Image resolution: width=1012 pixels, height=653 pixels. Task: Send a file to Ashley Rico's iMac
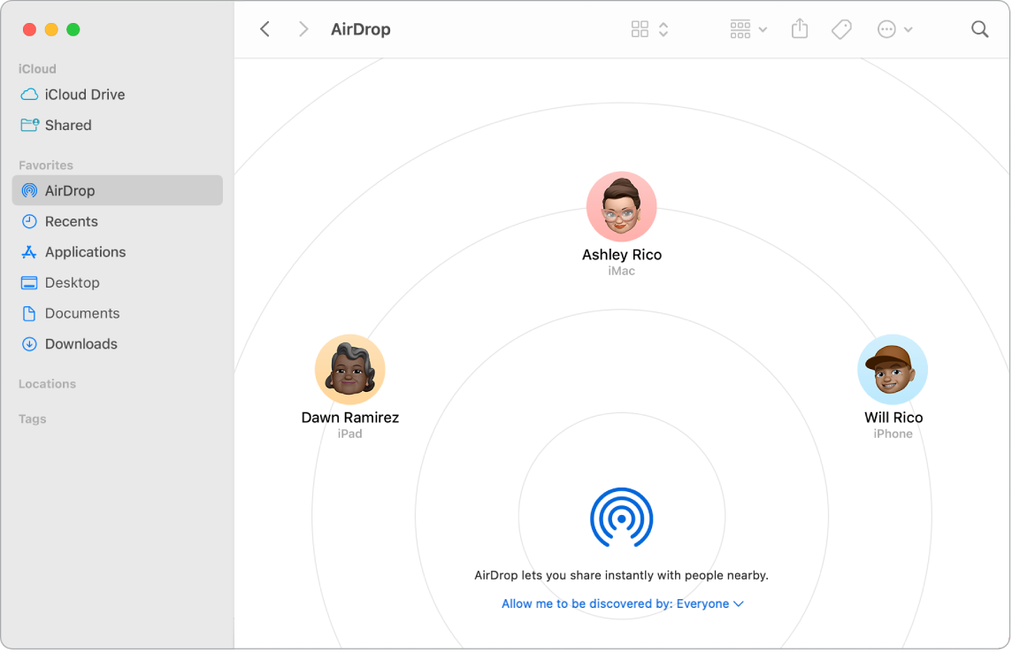[x=621, y=206]
